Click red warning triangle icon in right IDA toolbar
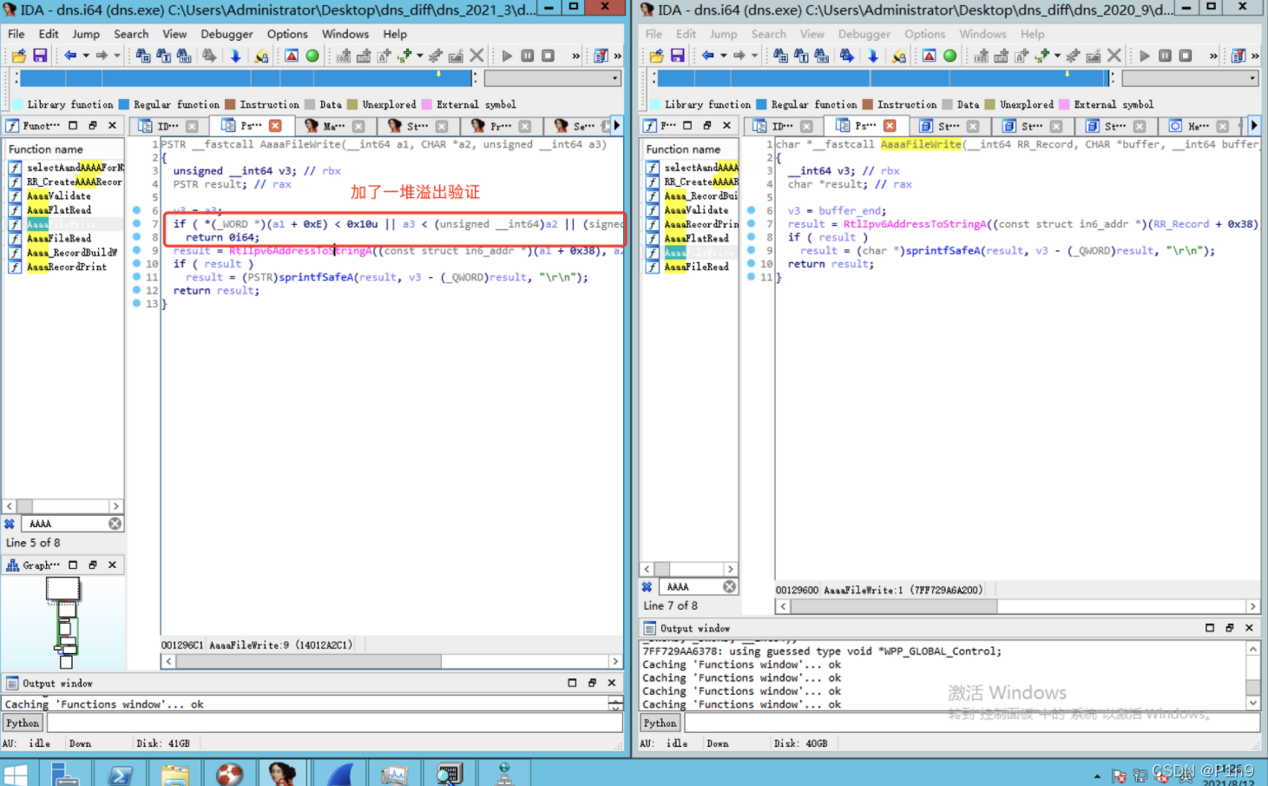1268x786 pixels. pos(930,56)
